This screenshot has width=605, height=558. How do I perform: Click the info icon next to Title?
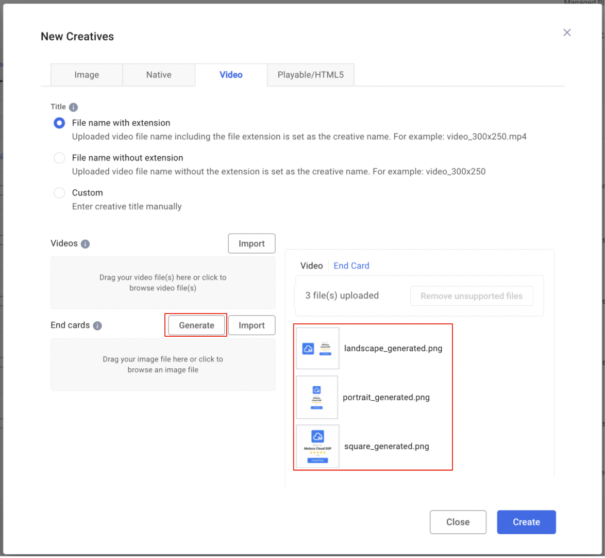pyautogui.click(x=73, y=107)
